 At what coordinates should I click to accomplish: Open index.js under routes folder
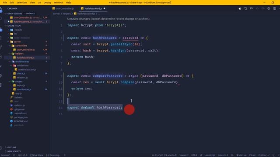click(x=21, y=85)
